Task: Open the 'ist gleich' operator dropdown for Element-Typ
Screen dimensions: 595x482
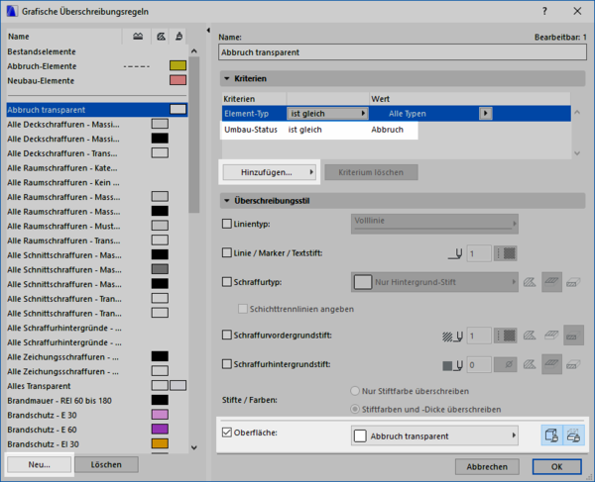Action: pos(327,113)
